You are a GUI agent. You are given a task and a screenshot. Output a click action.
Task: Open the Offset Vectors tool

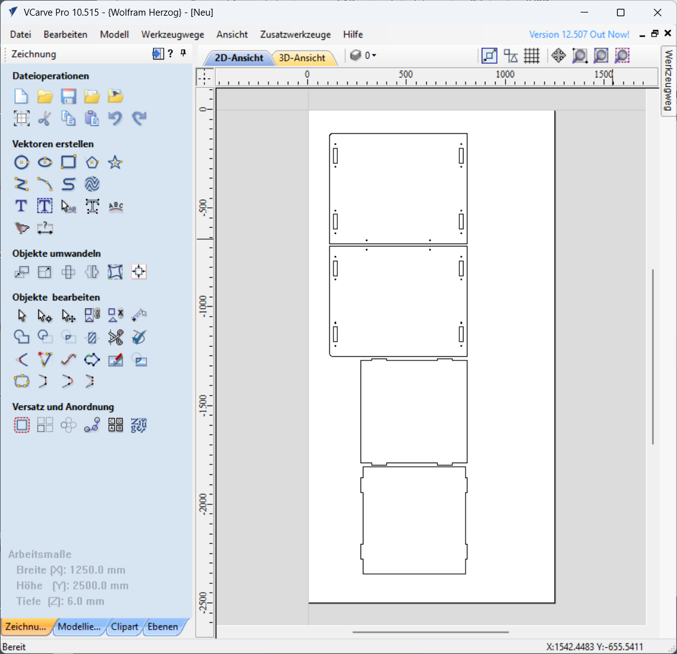point(22,426)
